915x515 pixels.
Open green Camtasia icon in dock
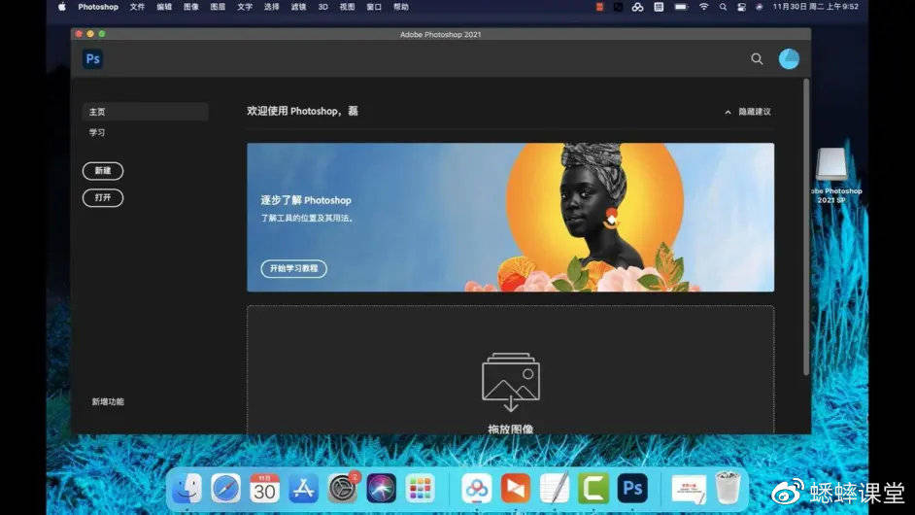[593, 488]
